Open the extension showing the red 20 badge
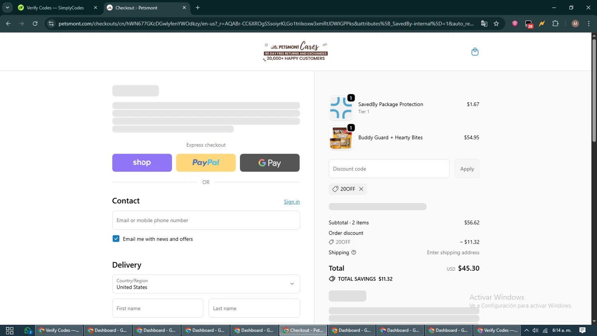 (x=529, y=24)
